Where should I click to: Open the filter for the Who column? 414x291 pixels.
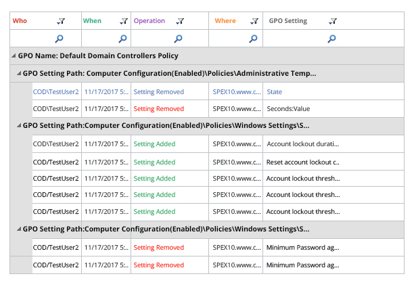(61, 21)
